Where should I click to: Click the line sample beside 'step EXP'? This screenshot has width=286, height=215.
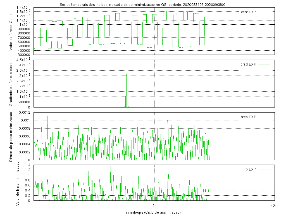(x=265, y=117)
